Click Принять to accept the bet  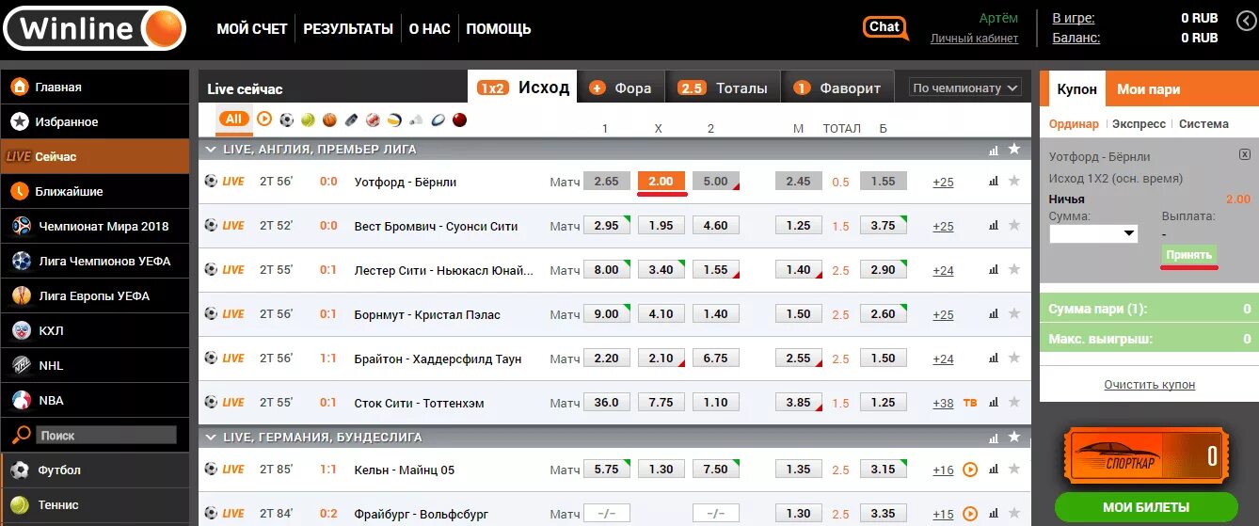click(1189, 255)
